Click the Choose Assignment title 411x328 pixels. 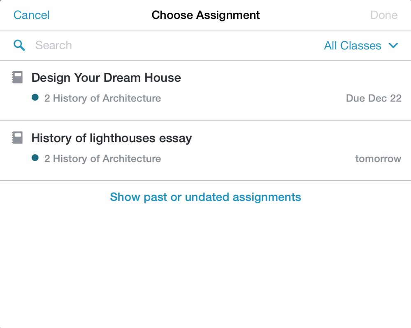tap(206, 15)
